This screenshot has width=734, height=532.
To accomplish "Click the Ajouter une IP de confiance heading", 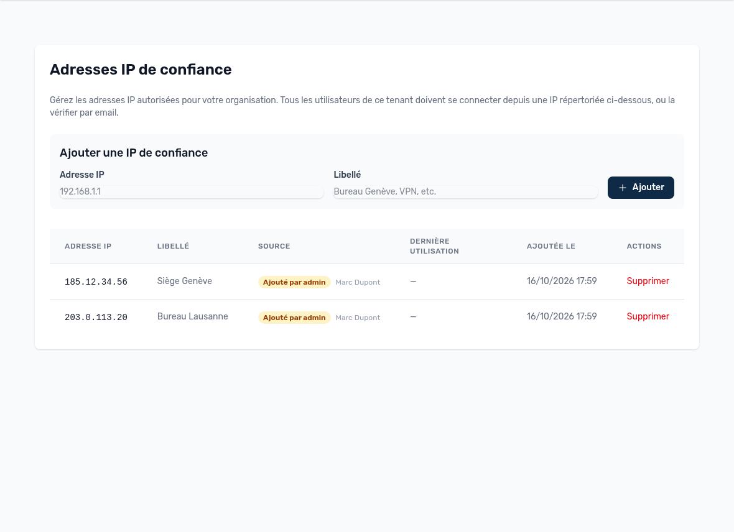I will [133, 152].
